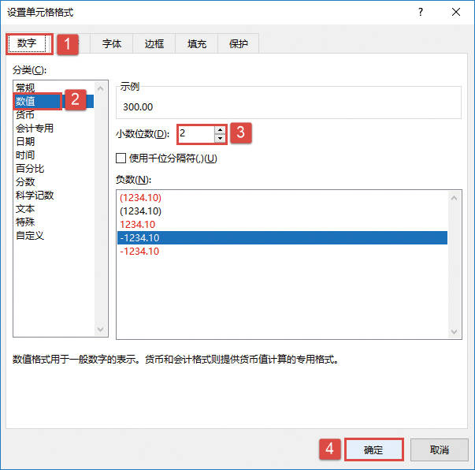475x470 pixels.
Task: Decrease decimal places with the down spinner arrow
Action: tap(220, 138)
